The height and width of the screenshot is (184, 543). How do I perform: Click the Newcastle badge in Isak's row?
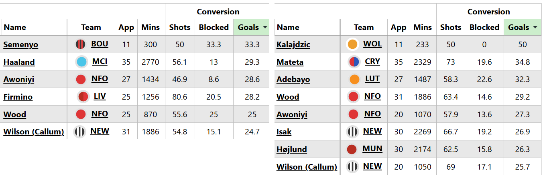click(x=352, y=132)
